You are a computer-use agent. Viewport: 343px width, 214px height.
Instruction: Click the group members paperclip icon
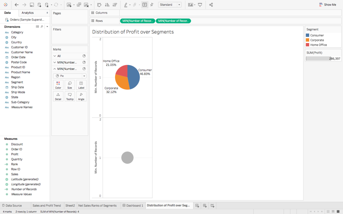(135, 5)
